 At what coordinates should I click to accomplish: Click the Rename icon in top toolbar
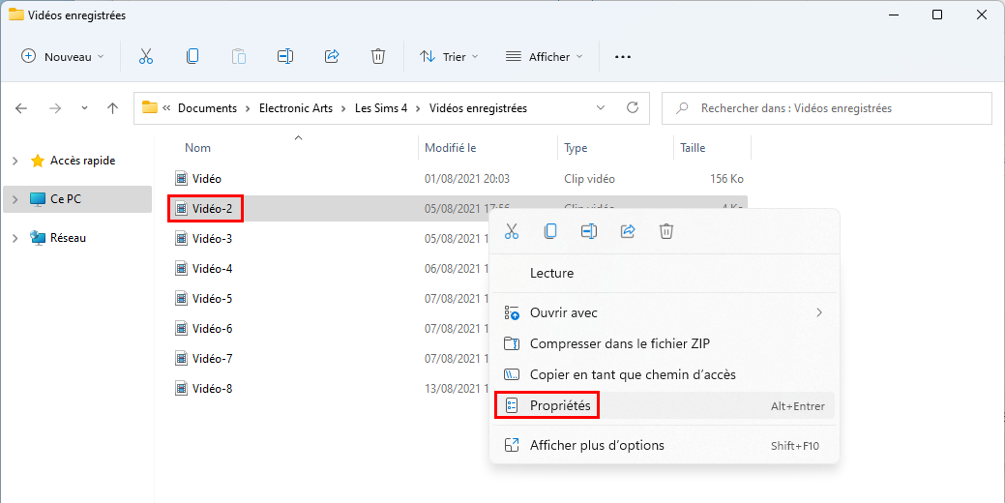coord(285,56)
